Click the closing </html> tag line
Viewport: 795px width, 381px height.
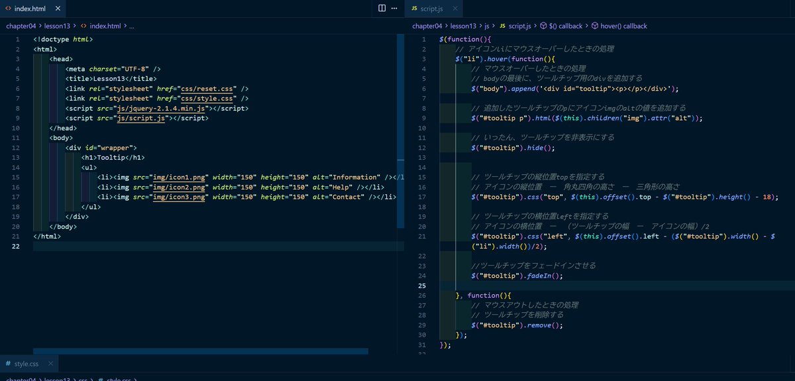[47, 236]
